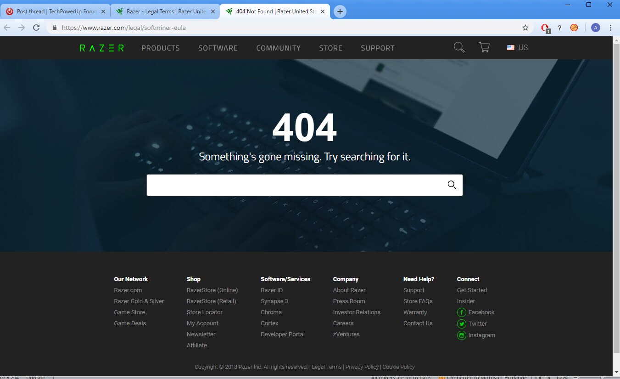
Task: Open the Razer Gold & Silver link
Action: 139,301
